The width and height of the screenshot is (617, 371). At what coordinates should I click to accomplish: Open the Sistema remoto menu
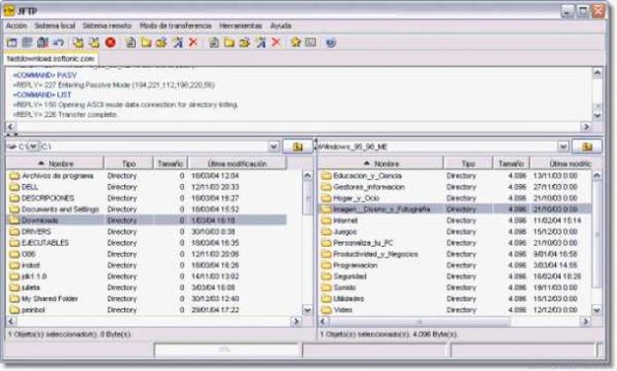[107, 25]
